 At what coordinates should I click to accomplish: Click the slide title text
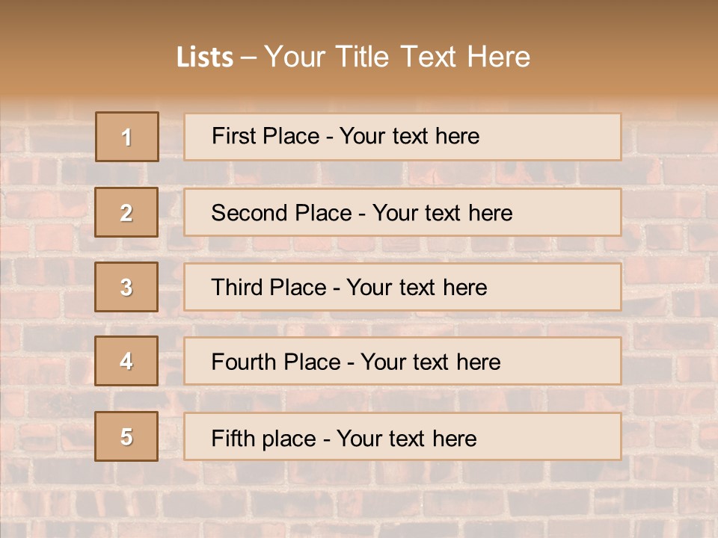pyautogui.click(x=353, y=57)
